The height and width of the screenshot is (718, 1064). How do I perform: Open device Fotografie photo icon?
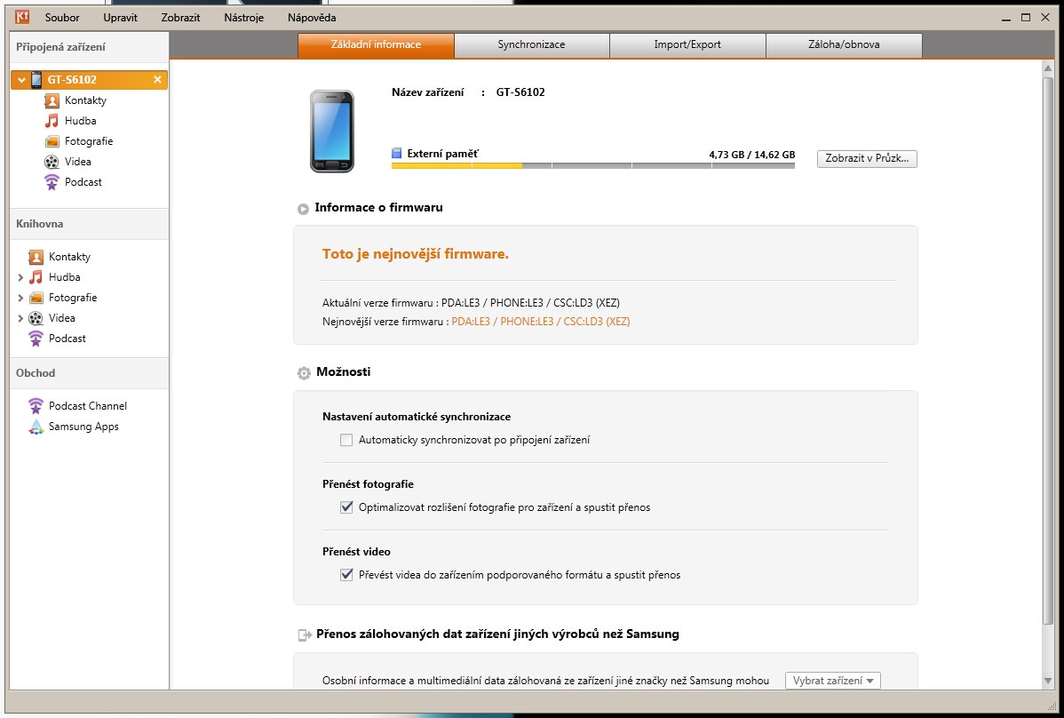52,141
